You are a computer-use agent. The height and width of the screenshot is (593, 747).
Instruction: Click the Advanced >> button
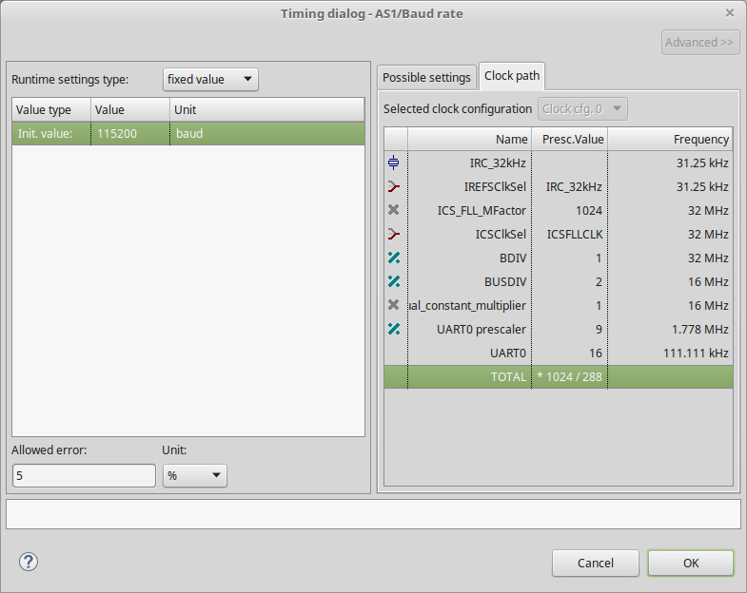tap(699, 43)
